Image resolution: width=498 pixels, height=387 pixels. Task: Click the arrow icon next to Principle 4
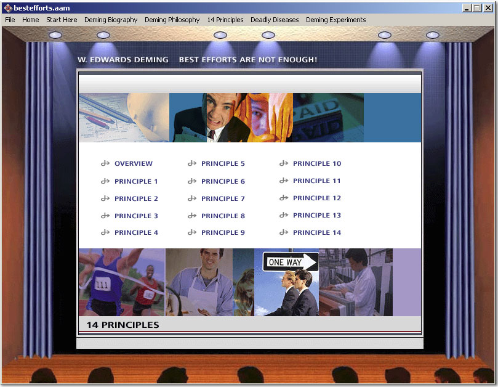[x=105, y=233]
